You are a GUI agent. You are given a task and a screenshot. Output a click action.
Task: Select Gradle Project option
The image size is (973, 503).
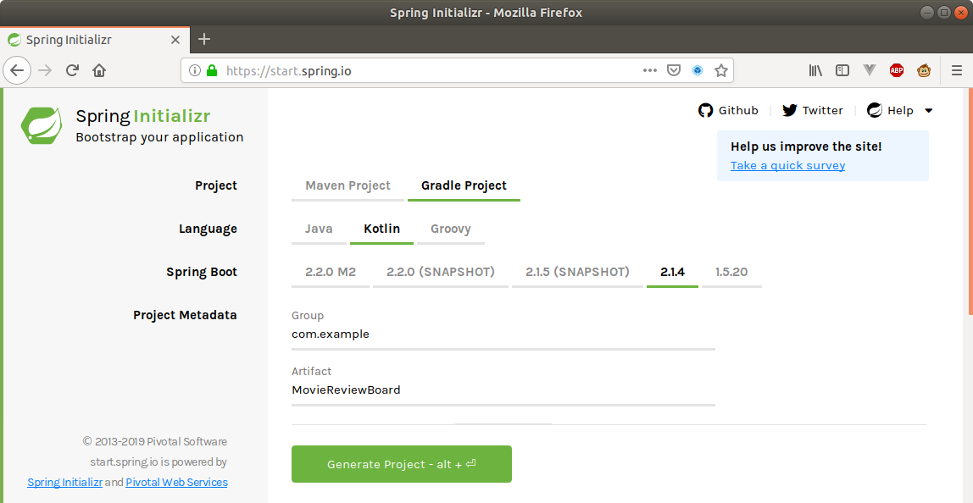[x=464, y=186]
